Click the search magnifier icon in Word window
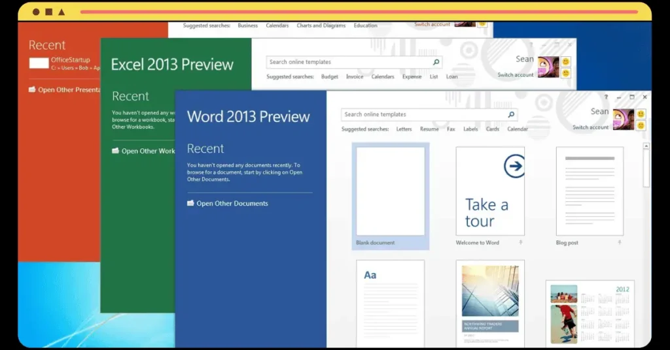This screenshot has width=670, height=350. point(511,114)
